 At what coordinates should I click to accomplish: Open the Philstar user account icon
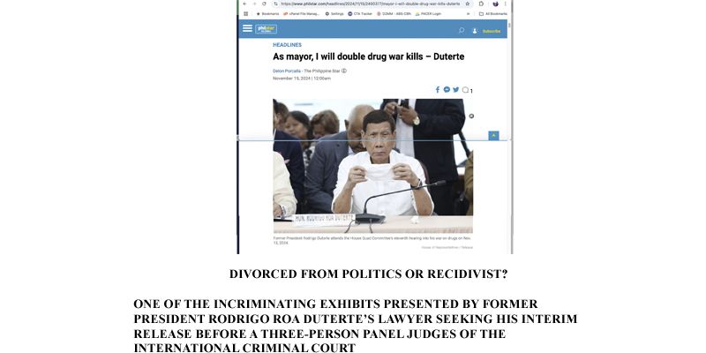coord(475,31)
